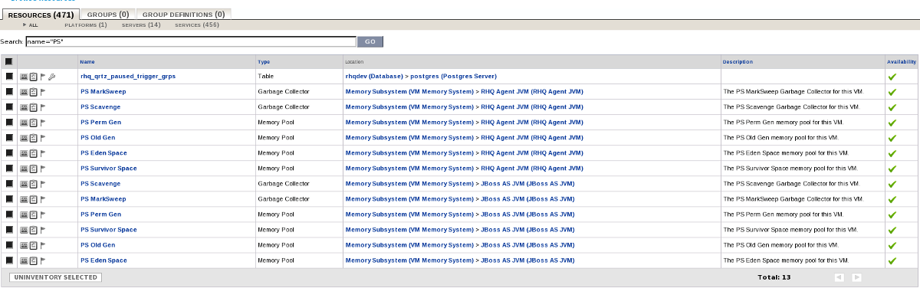
Task: Open monitor icon for rhq_qrtz_paused_trigger_grps row
Action: [x=24, y=77]
